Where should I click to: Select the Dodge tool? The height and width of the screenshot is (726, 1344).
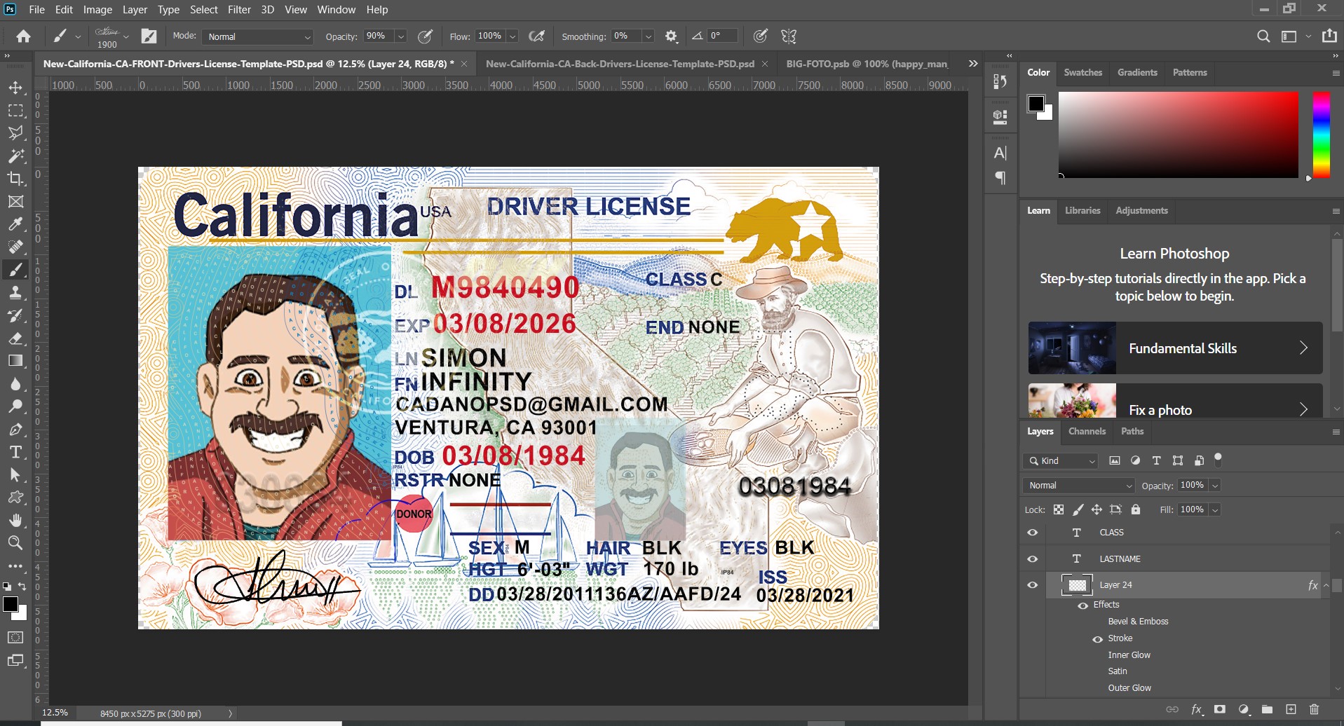[15, 406]
